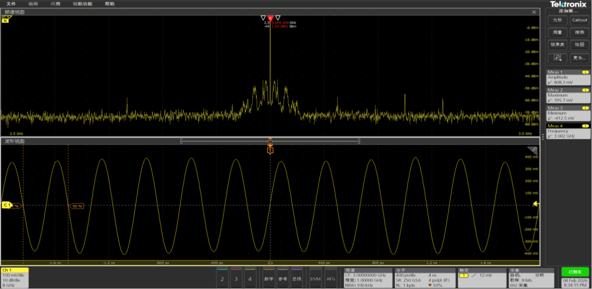Open the 辅助功能 menu
The image size is (592, 289).
(82, 4)
